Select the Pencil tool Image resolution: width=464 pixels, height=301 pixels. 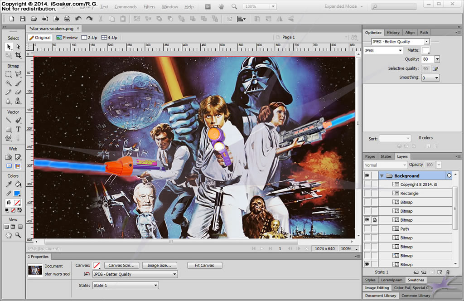coord(9,92)
